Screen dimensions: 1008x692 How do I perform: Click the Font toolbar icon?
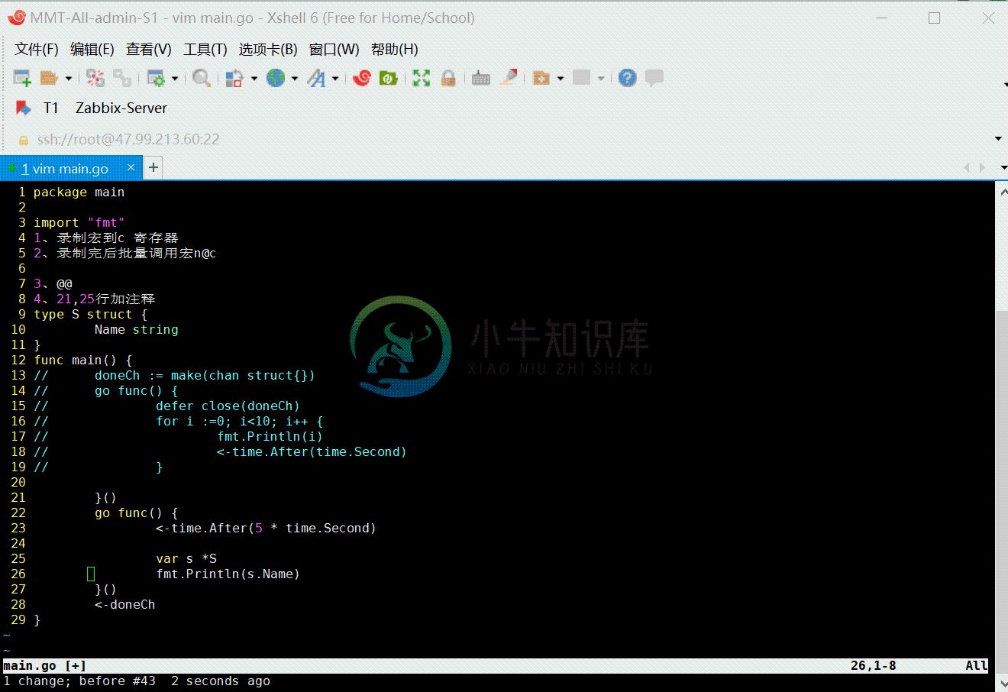pyautogui.click(x=316, y=78)
